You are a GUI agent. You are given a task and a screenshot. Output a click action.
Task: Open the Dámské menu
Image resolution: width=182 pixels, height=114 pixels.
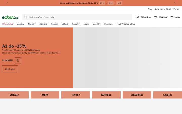click(43, 24)
